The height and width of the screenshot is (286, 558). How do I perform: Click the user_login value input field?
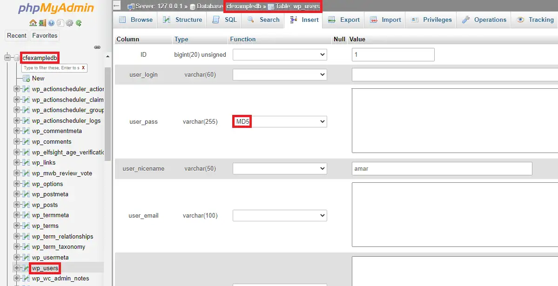point(455,75)
